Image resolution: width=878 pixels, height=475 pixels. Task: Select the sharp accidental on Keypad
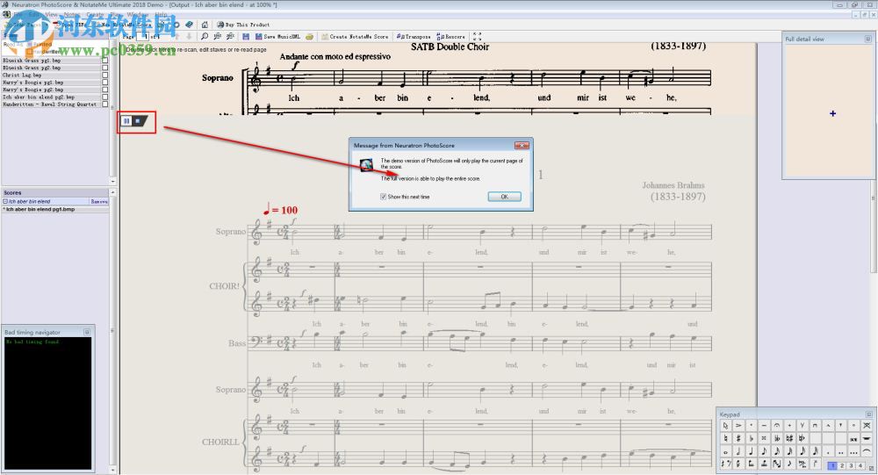(738, 438)
